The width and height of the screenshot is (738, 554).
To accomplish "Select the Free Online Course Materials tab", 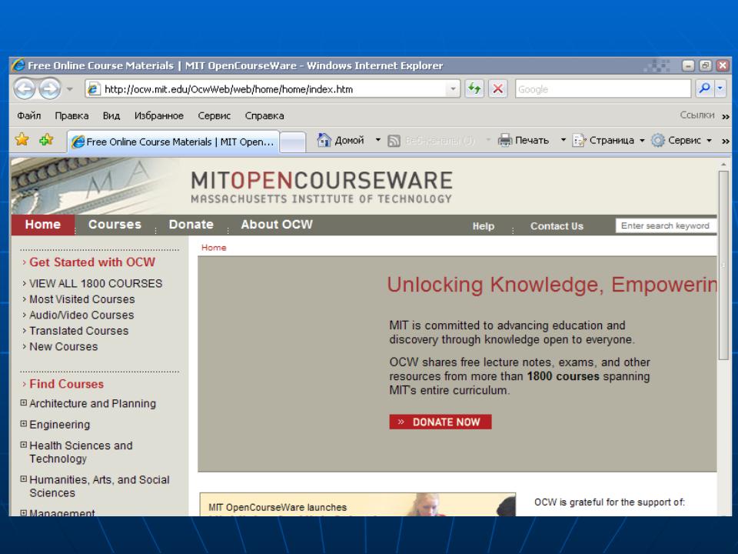I will click(x=173, y=142).
